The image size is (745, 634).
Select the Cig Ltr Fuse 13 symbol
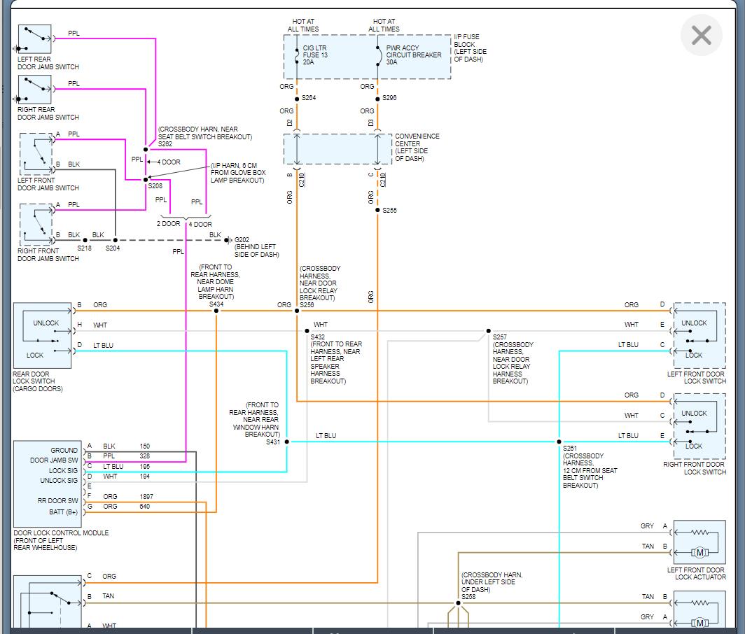pos(295,55)
